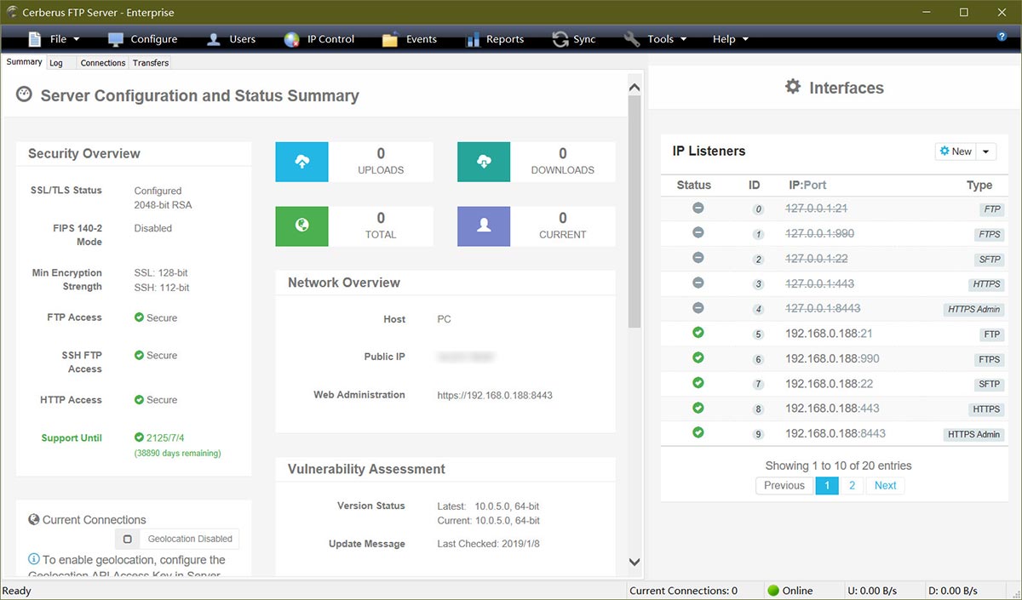Expand the New listener dropdown arrow
Viewport: 1022px width, 600px height.
(985, 151)
